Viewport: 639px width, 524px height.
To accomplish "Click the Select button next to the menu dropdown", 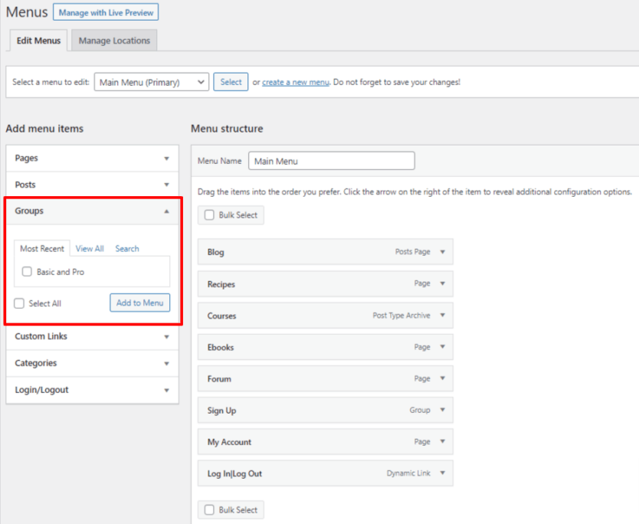I will point(231,82).
